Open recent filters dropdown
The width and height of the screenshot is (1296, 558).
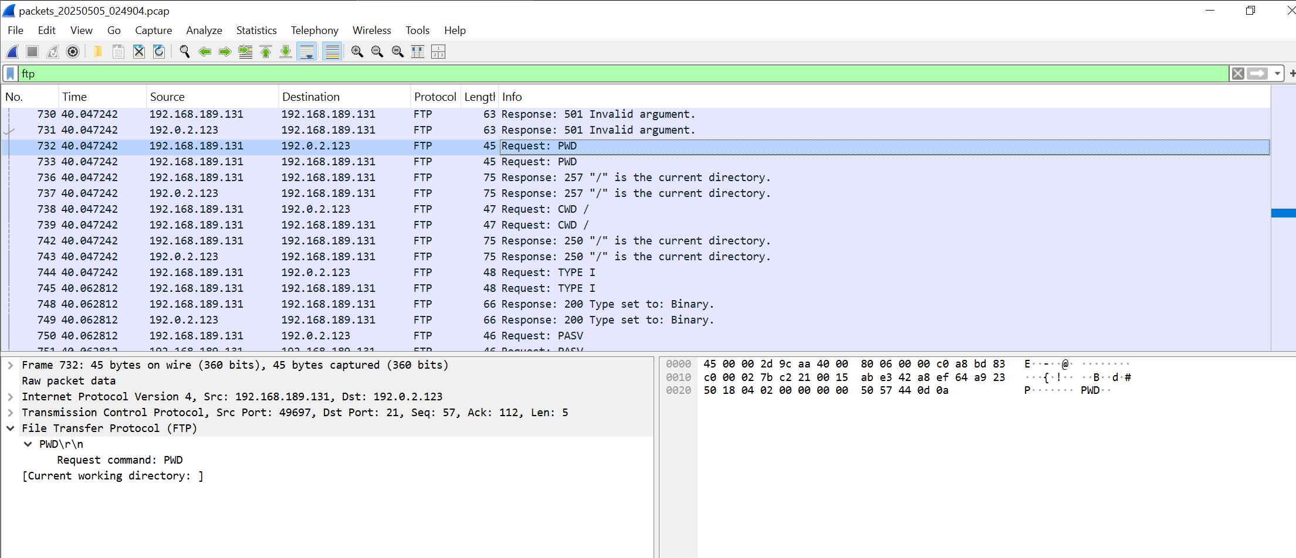tap(1277, 73)
